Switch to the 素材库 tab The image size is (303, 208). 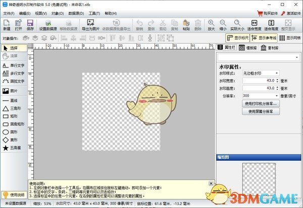tap(270, 48)
